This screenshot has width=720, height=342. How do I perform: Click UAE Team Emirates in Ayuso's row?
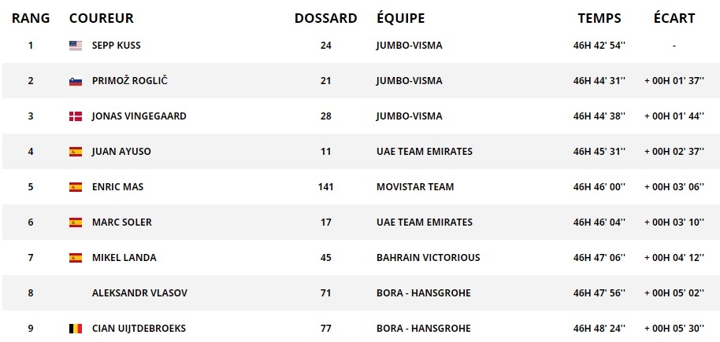(x=424, y=152)
